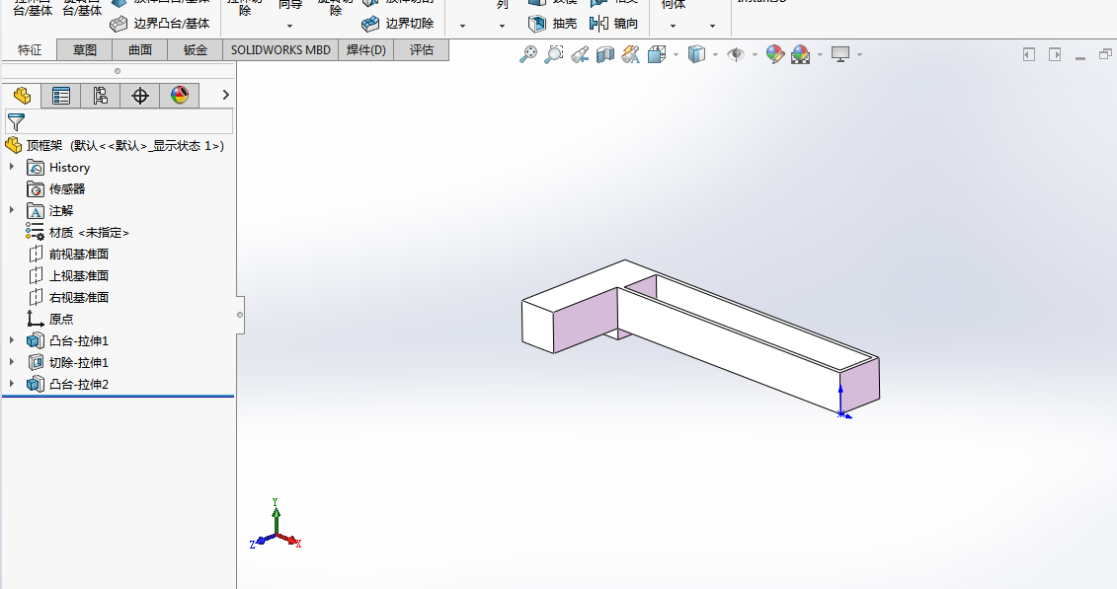1117x589 pixels.
Task: Toggle the Hide/Show Items eye icon
Action: (x=735, y=54)
